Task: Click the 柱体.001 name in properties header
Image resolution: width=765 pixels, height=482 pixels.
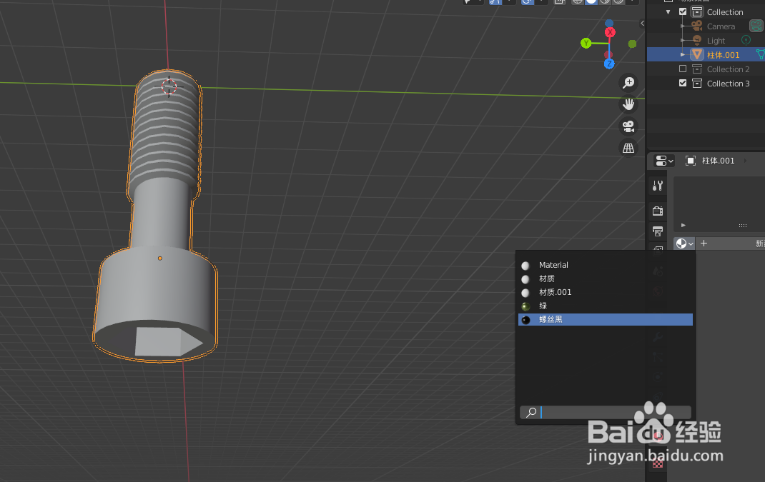Action: tap(718, 161)
